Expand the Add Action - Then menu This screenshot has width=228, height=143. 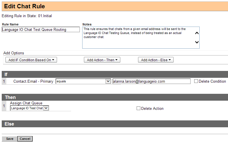click(x=102, y=60)
